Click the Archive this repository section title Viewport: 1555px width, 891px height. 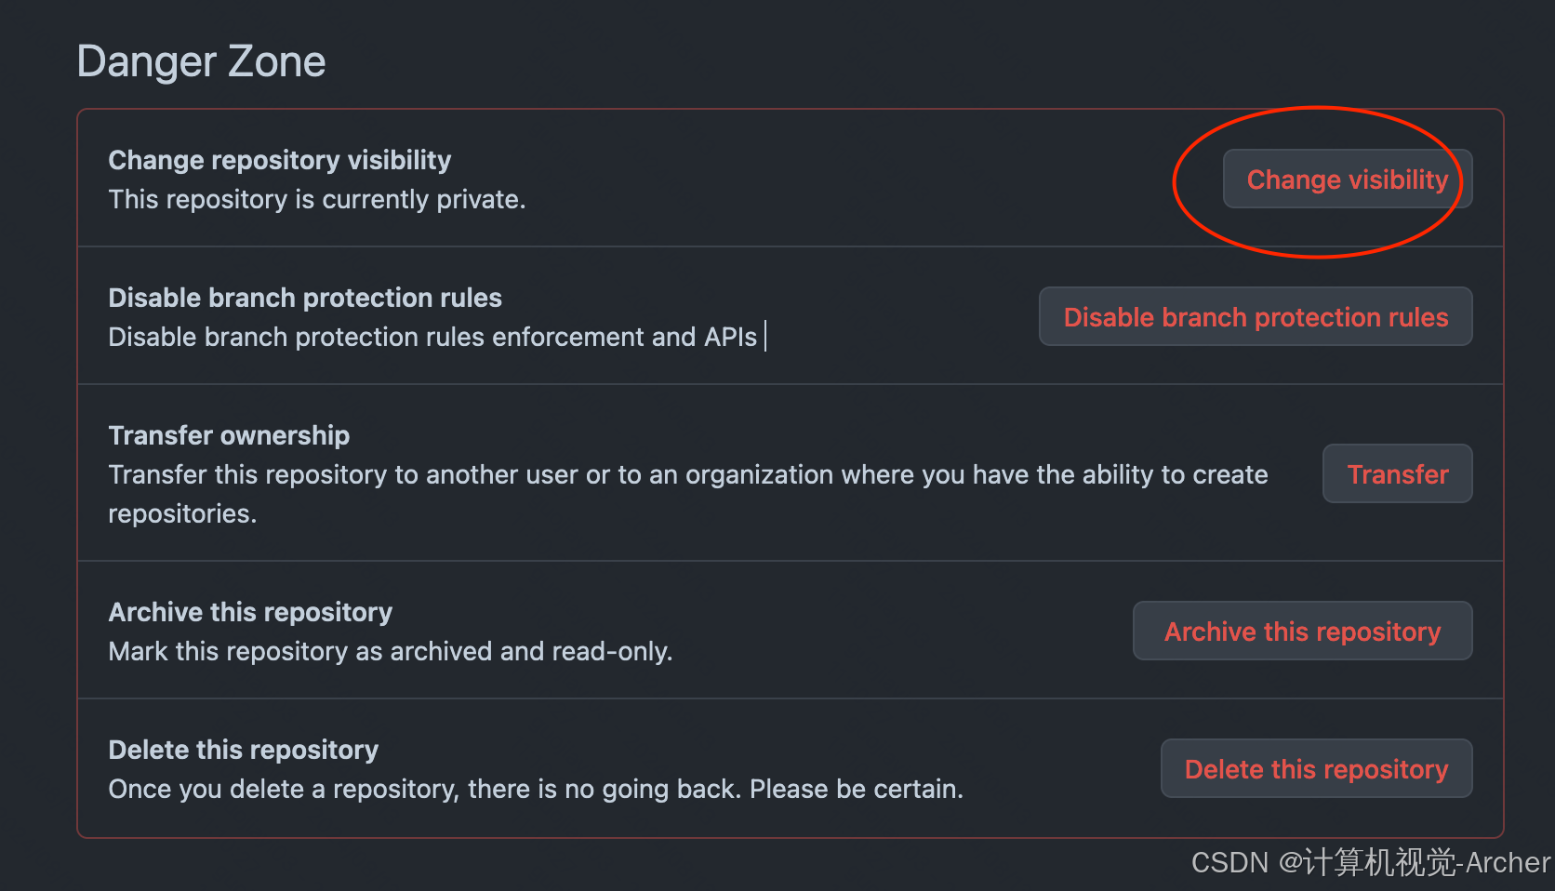[250, 611]
